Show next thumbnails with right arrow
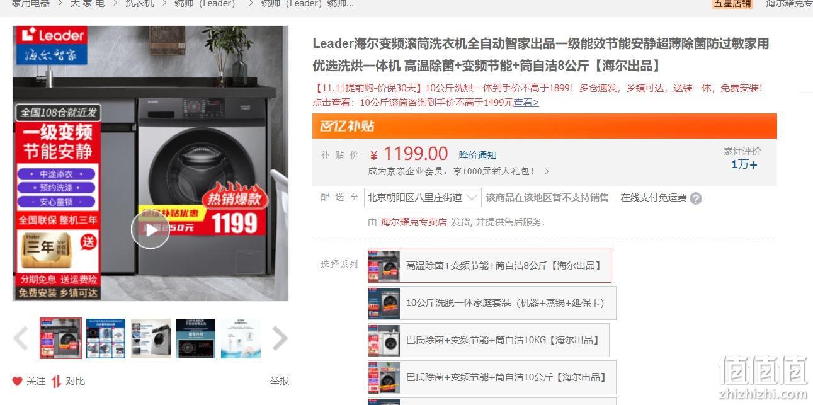813x405 pixels. tap(280, 339)
